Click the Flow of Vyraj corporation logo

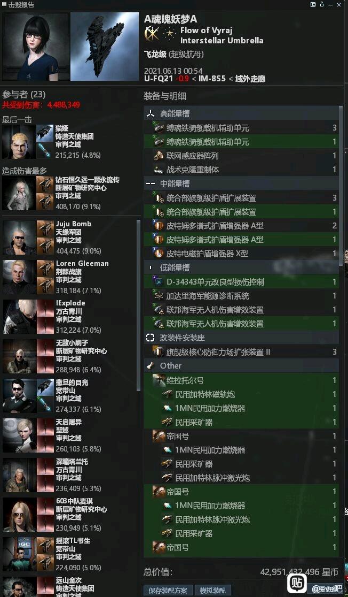(152, 35)
